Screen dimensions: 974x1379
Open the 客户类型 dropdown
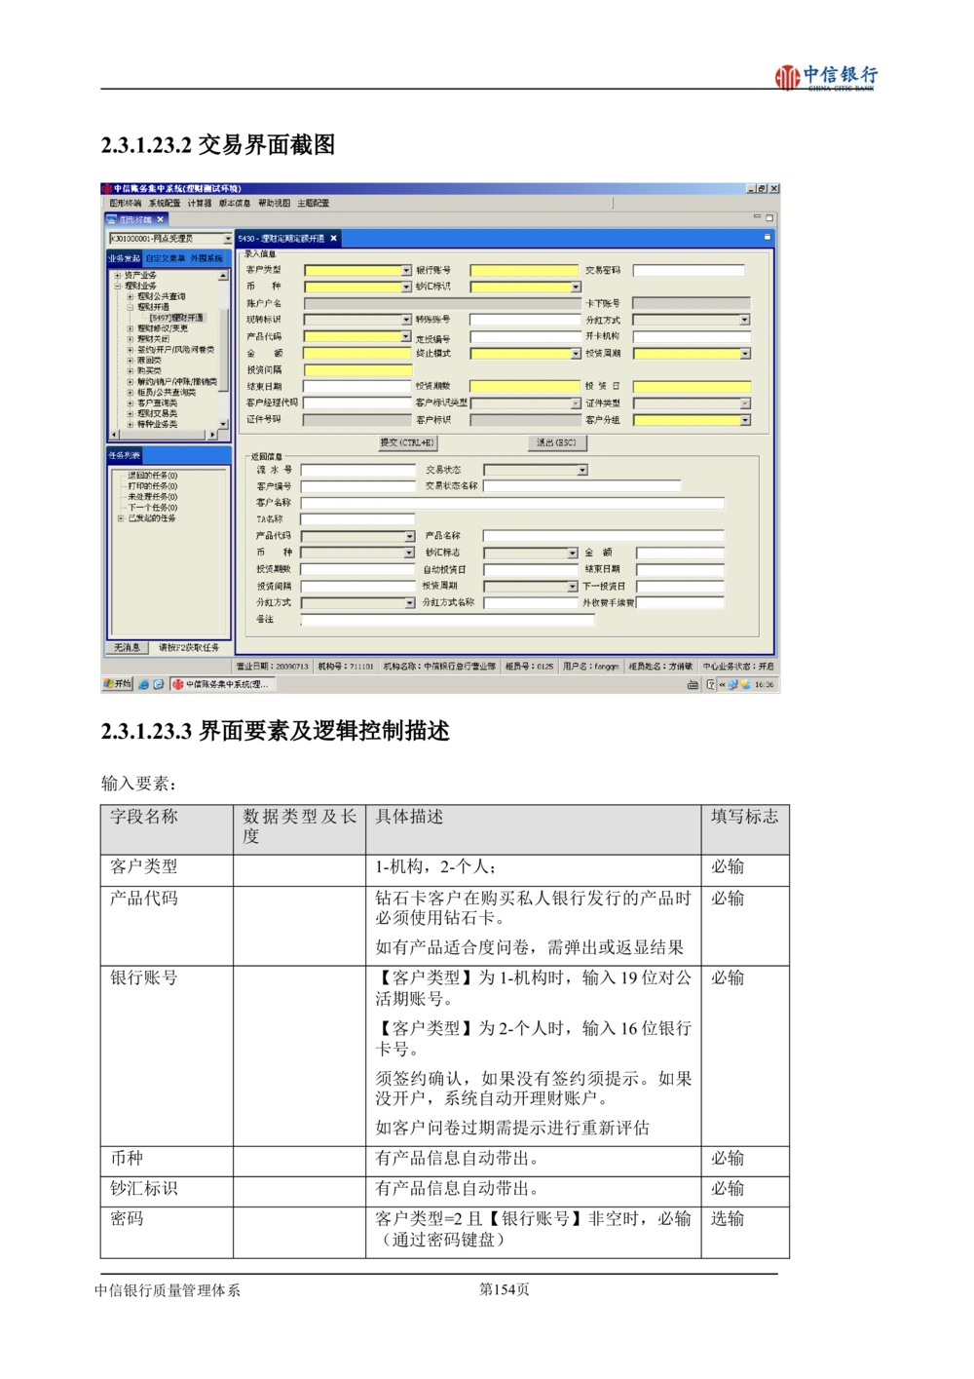pyautogui.click(x=406, y=271)
